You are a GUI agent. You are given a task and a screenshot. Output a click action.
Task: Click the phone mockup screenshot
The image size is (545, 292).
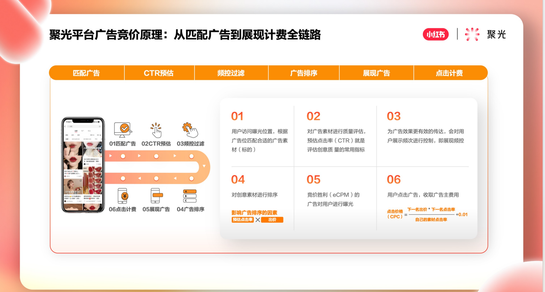click(x=83, y=164)
